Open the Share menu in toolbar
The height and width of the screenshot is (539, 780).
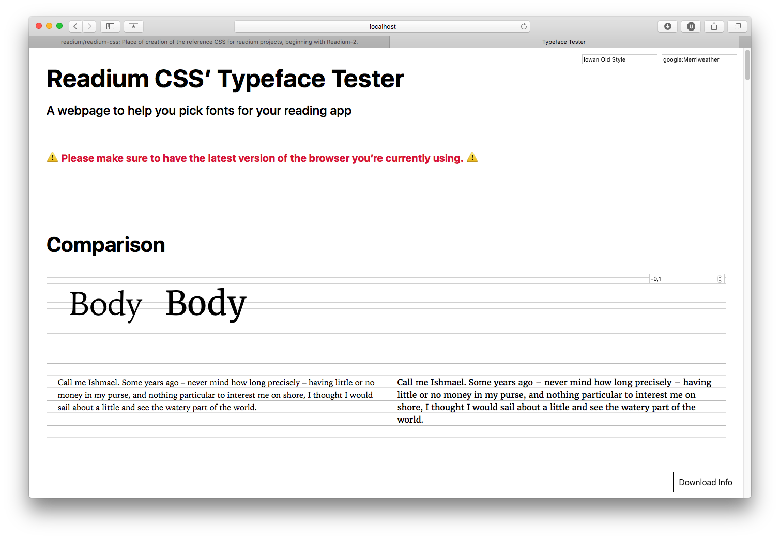pyautogui.click(x=714, y=26)
